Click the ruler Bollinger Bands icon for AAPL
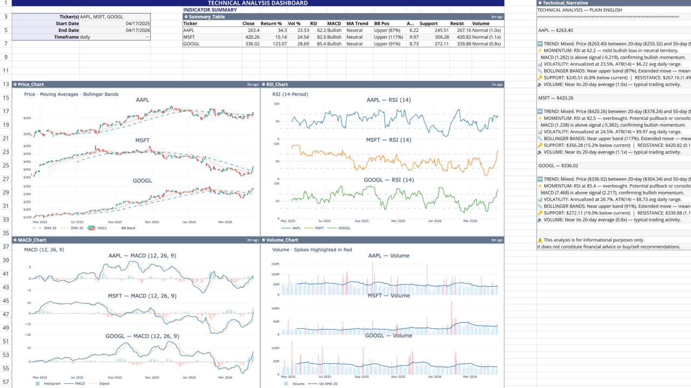 [x=540, y=71]
